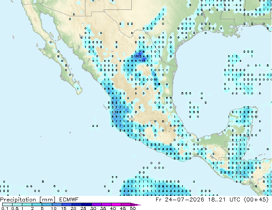Select the 30–35 mm purple legend swatch
This screenshot has width=272, height=210.
[97, 204]
